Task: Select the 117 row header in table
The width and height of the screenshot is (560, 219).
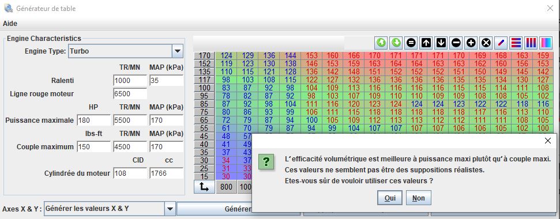Action: [x=205, y=80]
